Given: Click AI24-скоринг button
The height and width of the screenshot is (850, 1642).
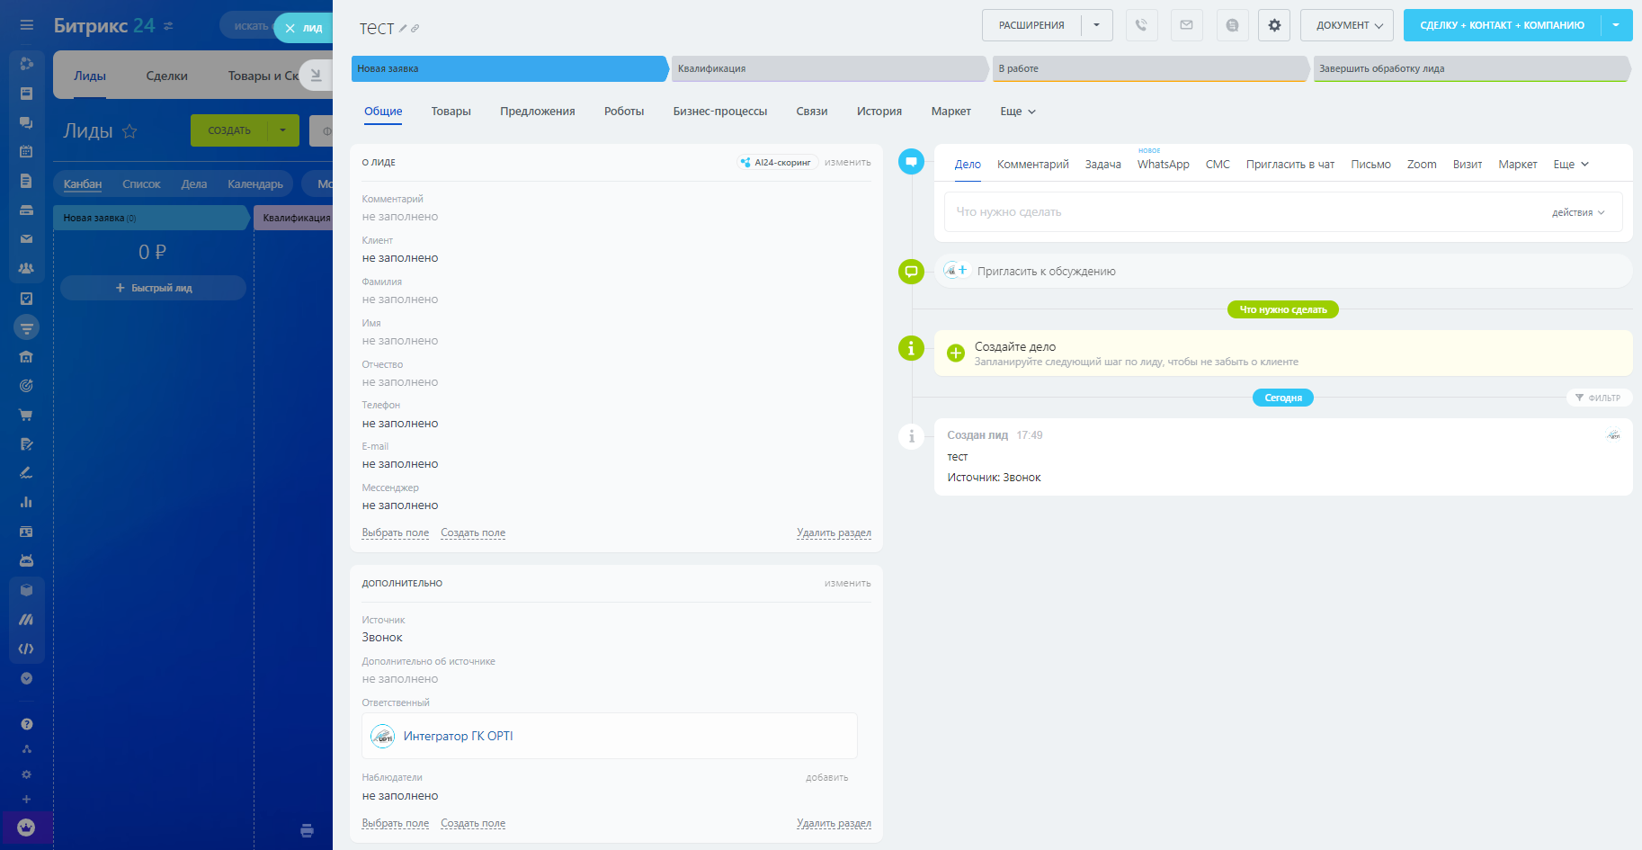Looking at the screenshot, I should point(776,163).
